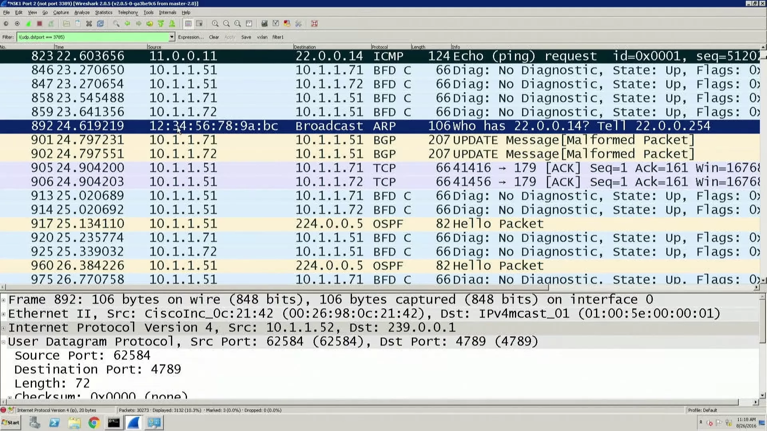
Task: Expand the Frame 892 tree node
Action: tap(4, 300)
